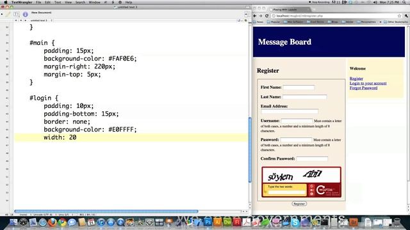The height and width of the screenshot is (230, 410).
Task: Click the Spotlight search icon
Action: pos(404,3)
